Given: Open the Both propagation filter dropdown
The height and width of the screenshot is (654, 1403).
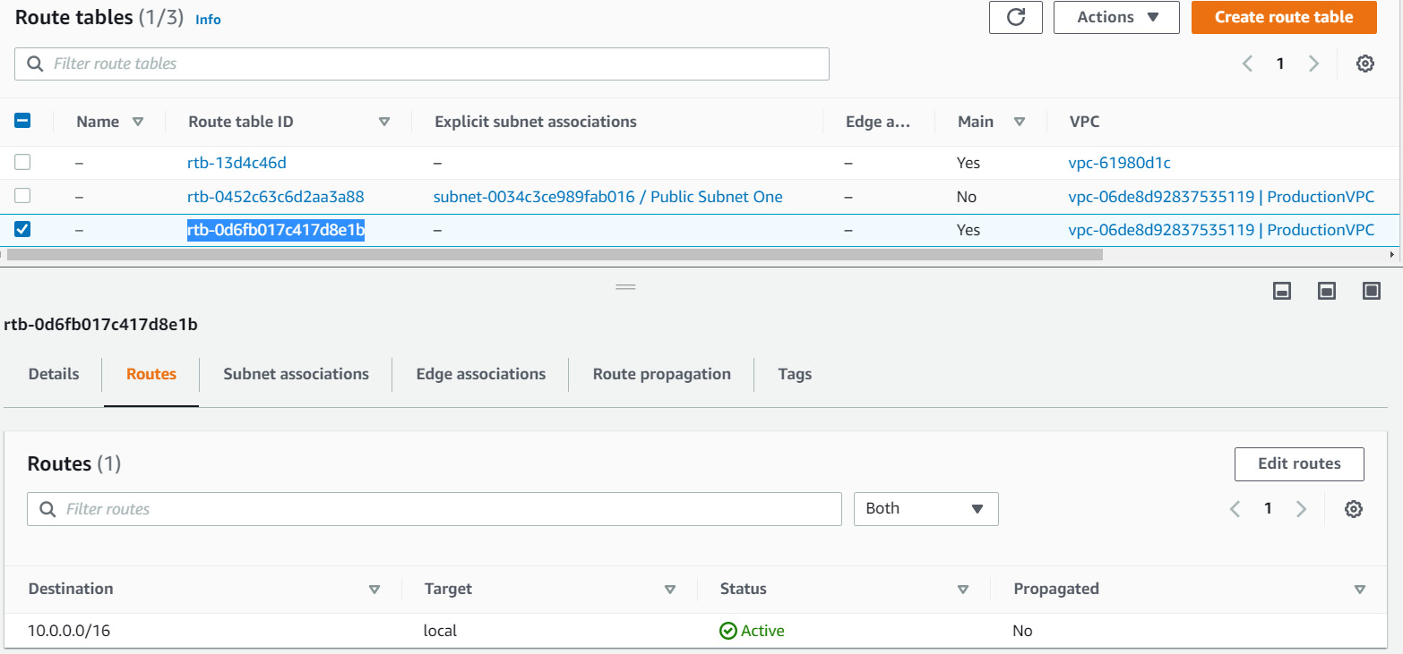Looking at the screenshot, I should click(925, 508).
